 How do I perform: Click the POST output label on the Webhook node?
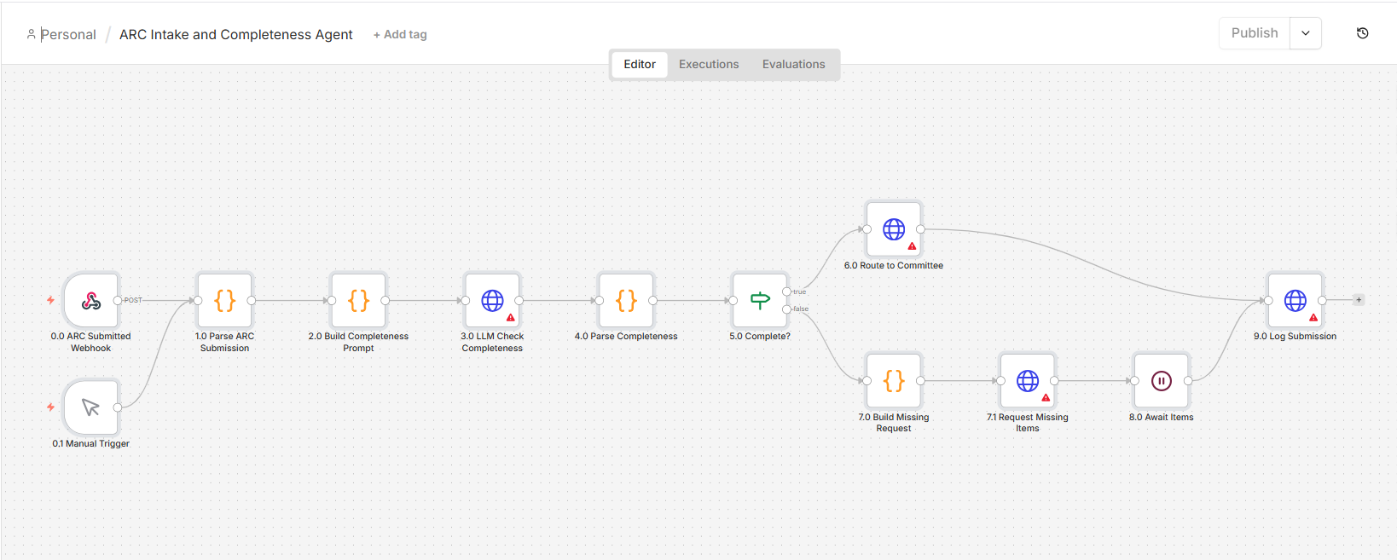133,300
